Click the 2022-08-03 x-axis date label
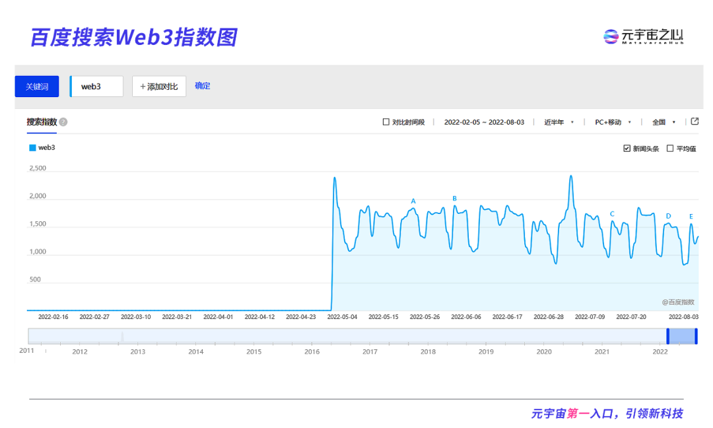 coord(683,316)
